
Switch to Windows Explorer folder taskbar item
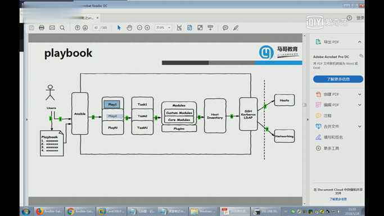(x=204, y=211)
